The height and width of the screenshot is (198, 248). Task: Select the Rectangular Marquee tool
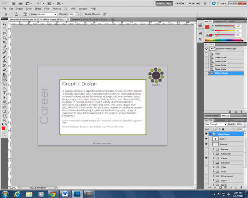pyautogui.click(x=4, y=29)
